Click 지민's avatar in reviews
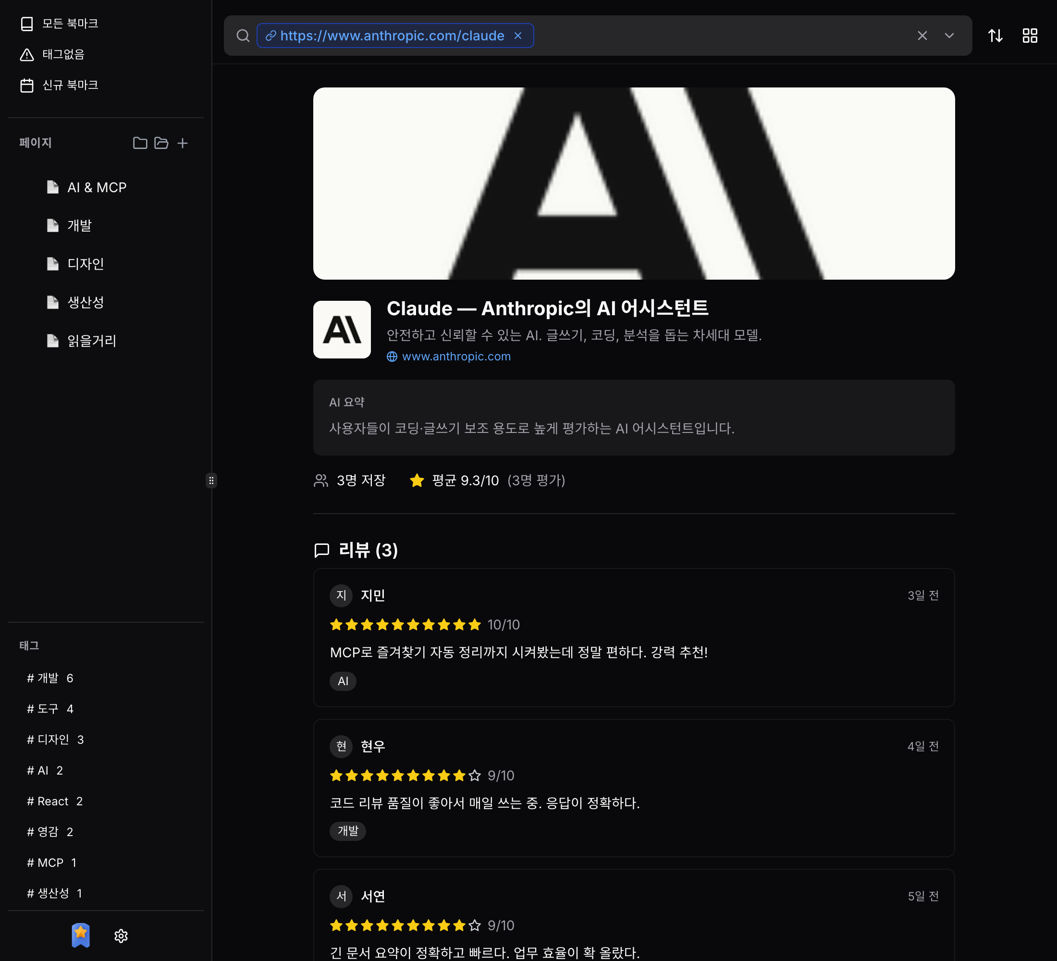The image size is (1057, 961). tap(341, 595)
